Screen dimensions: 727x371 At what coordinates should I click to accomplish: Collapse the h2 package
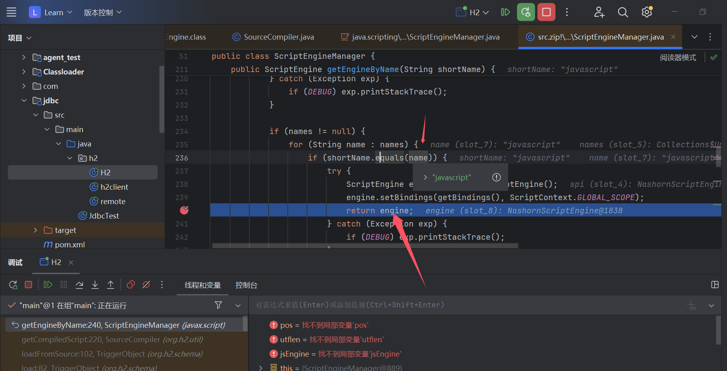[70, 158]
